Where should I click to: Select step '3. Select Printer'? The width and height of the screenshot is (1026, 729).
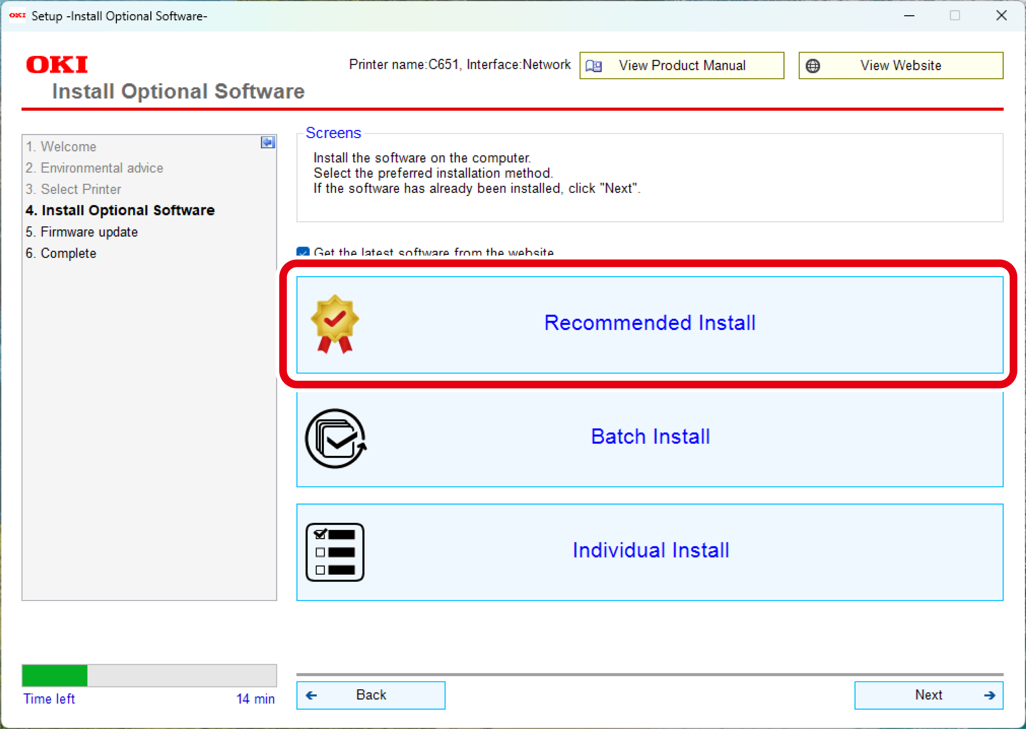tap(73, 189)
